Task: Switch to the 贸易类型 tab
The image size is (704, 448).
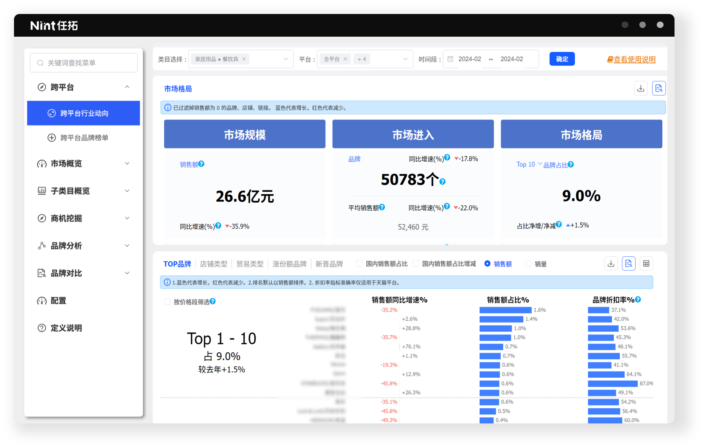Action: coord(250,264)
